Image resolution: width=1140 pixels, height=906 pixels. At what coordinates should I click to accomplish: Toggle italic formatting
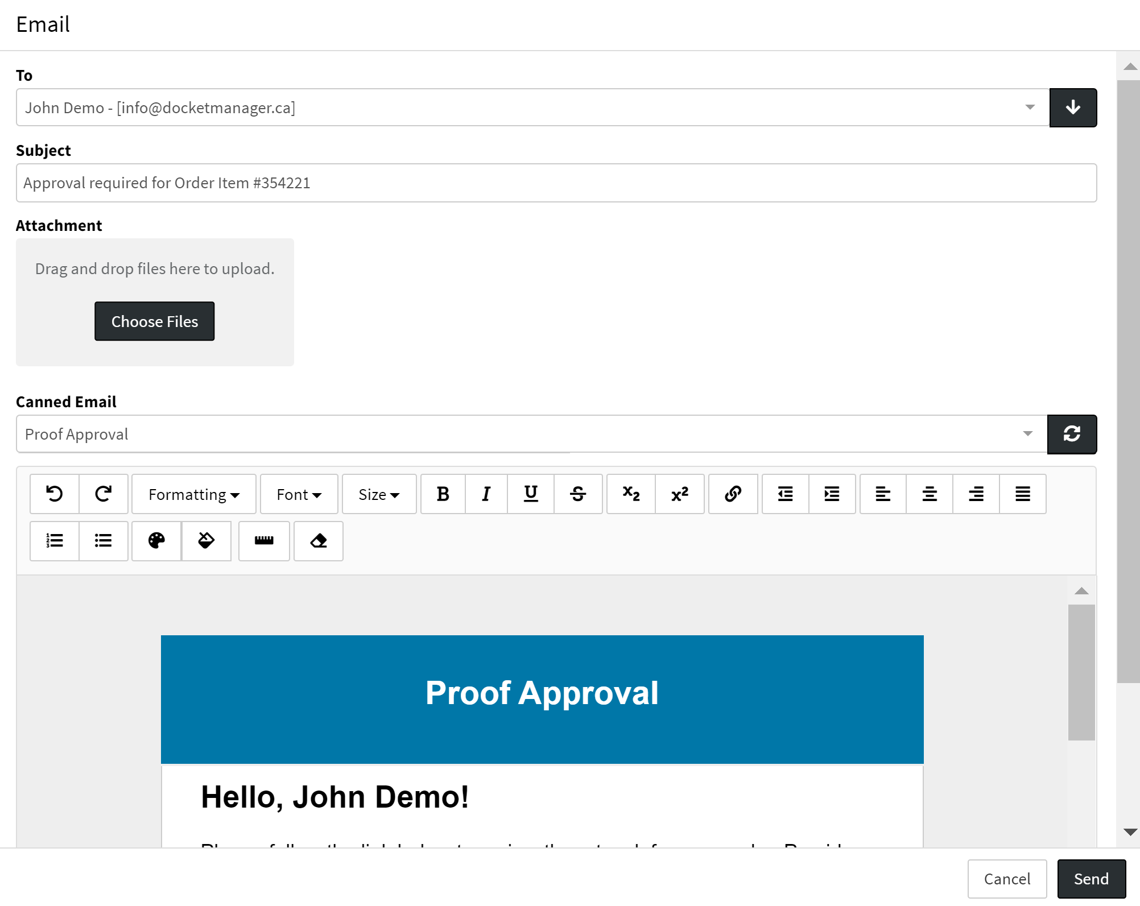(486, 494)
